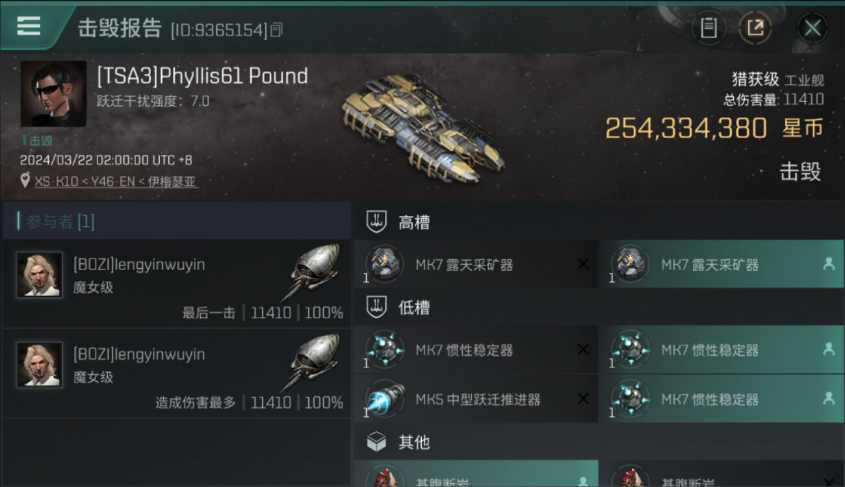
Task: Open the clipboard report icon
Action: (708, 28)
